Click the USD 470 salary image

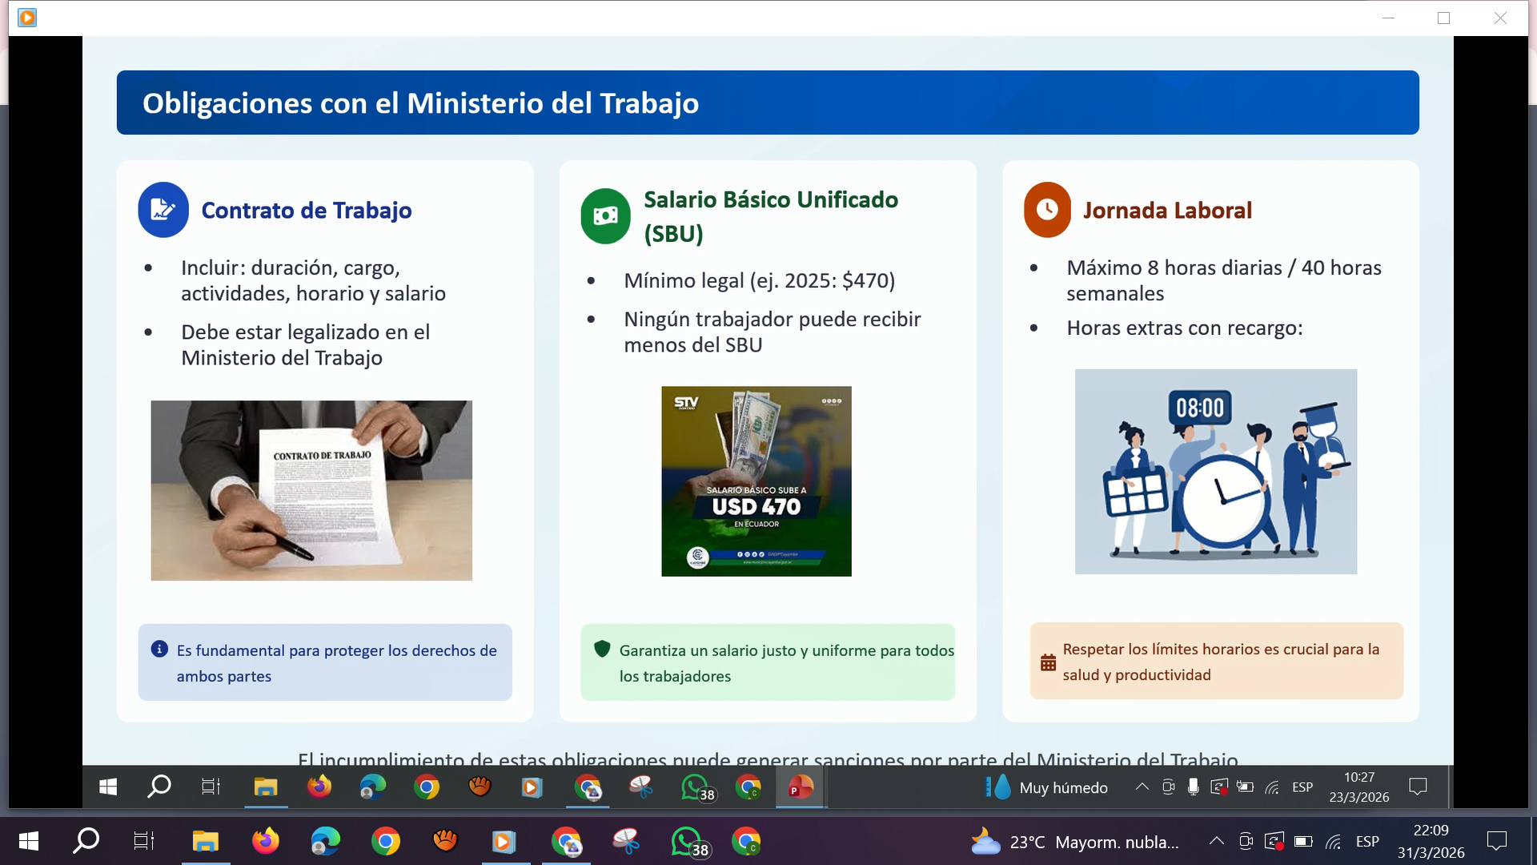pos(756,481)
